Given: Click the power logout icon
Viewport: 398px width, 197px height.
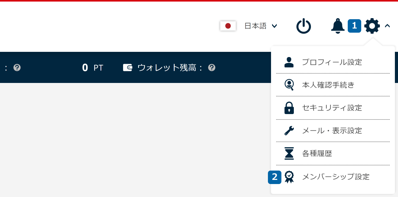Looking at the screenshot, I should point(304,26).
